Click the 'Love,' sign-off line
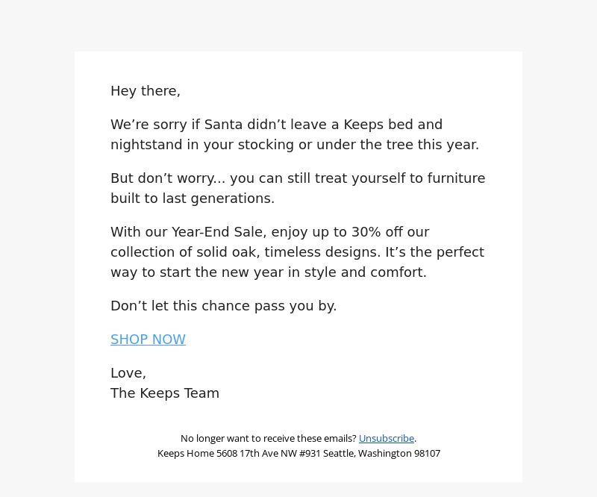 click(x=128, y=373)
